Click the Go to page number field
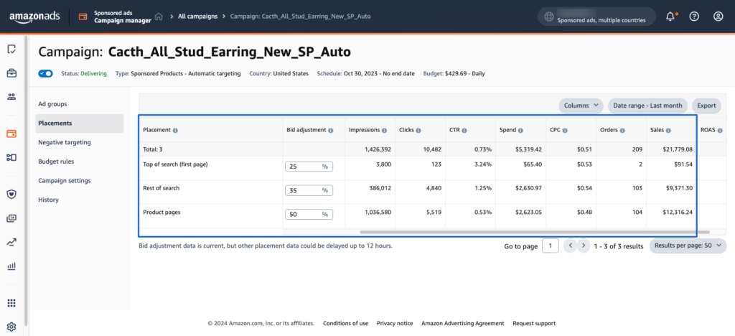 pyautogui.click(x=551, y=246)
